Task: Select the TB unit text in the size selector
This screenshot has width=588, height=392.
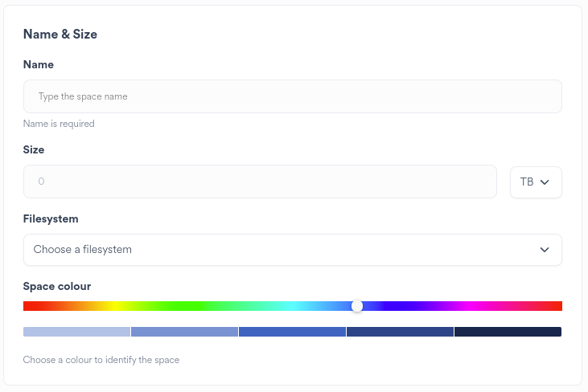Action: [x=526, y=182]
